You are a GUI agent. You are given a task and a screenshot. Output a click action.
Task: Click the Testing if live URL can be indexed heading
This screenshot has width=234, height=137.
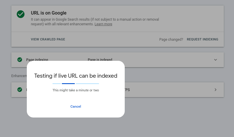click(76, 76)
